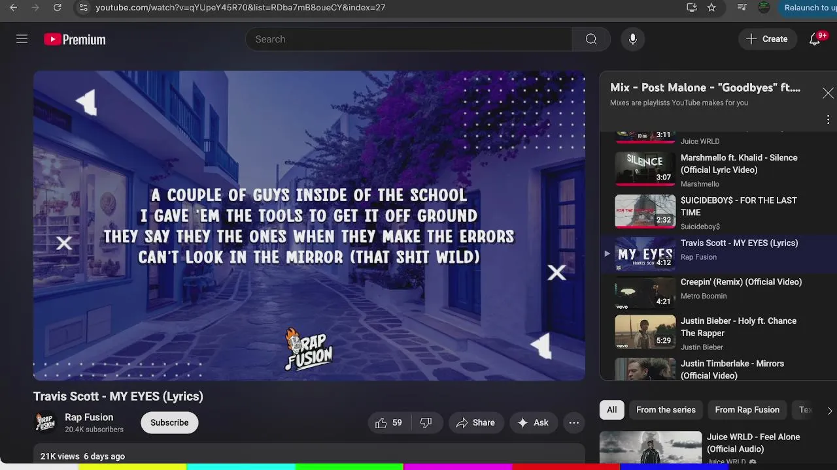
Task: Focus the YouTube Search field
Action: (x=409, y=39)
